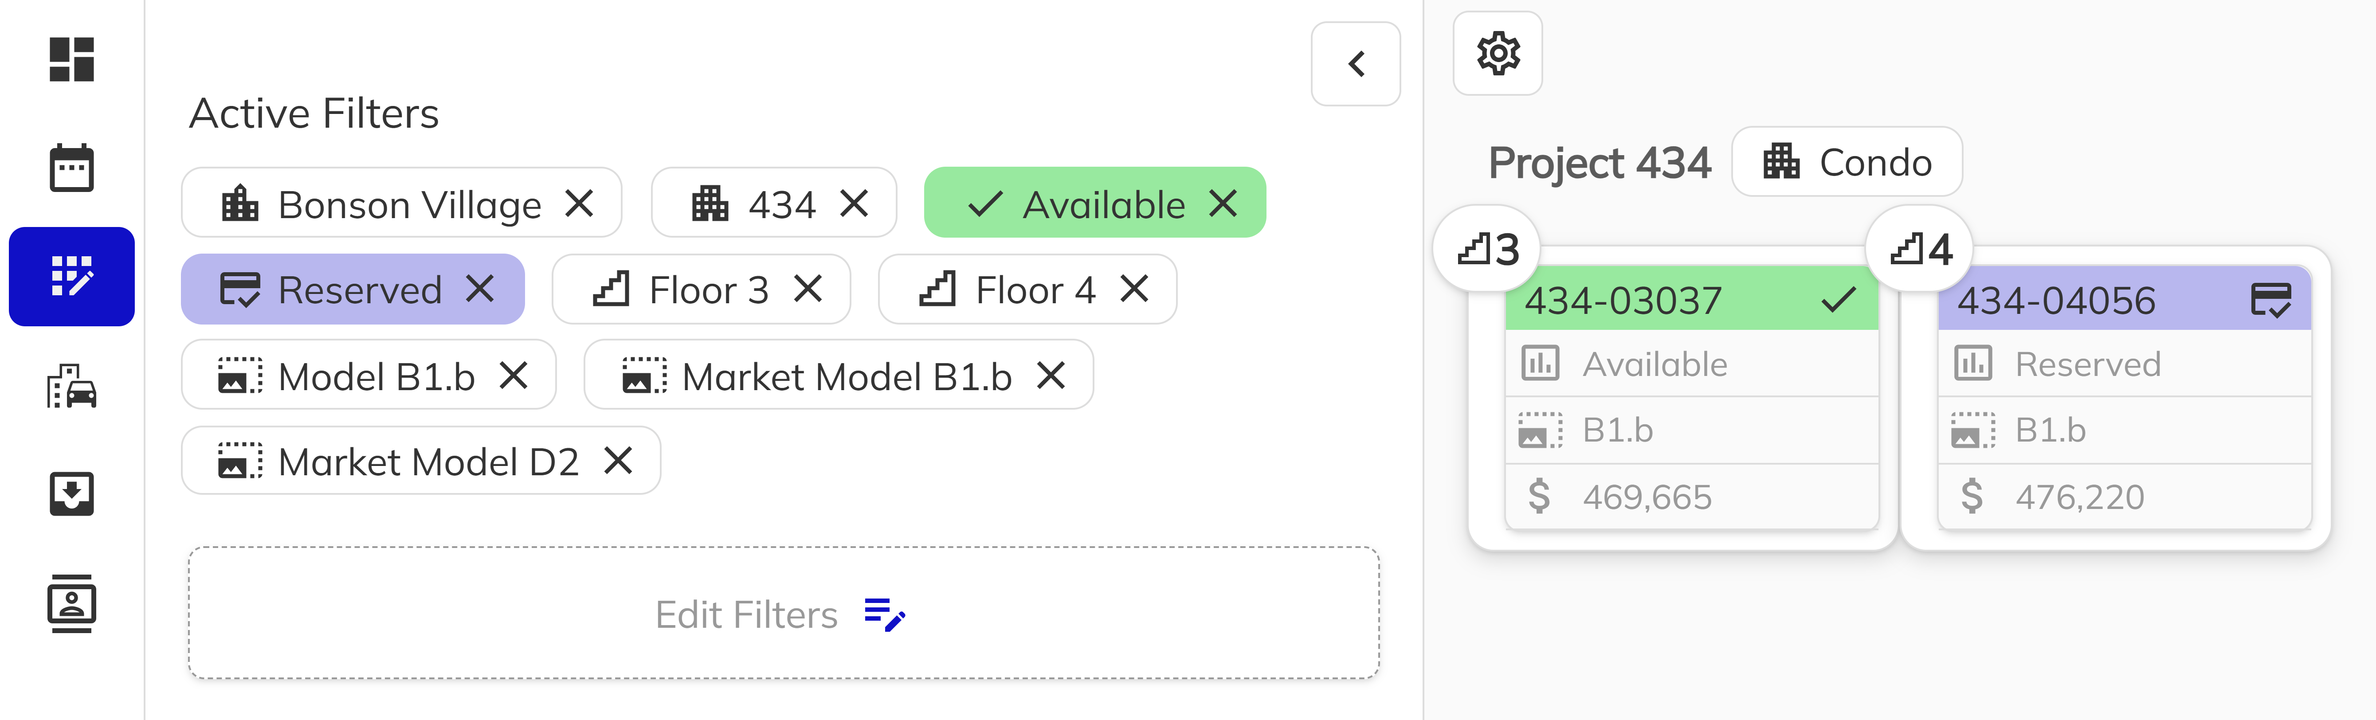Remove the Market Model D2 filter
The width and height of the screenshot is (2376, 720).
[618, 461]
